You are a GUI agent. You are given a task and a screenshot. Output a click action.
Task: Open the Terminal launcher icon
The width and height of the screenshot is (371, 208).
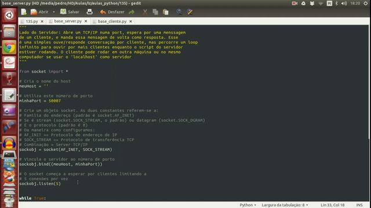pyautogui.click(x=9, y=155)
